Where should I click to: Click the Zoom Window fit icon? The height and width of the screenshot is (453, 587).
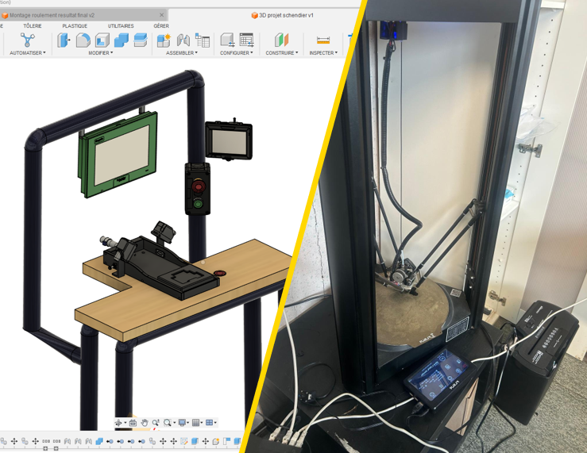[168, 423]
